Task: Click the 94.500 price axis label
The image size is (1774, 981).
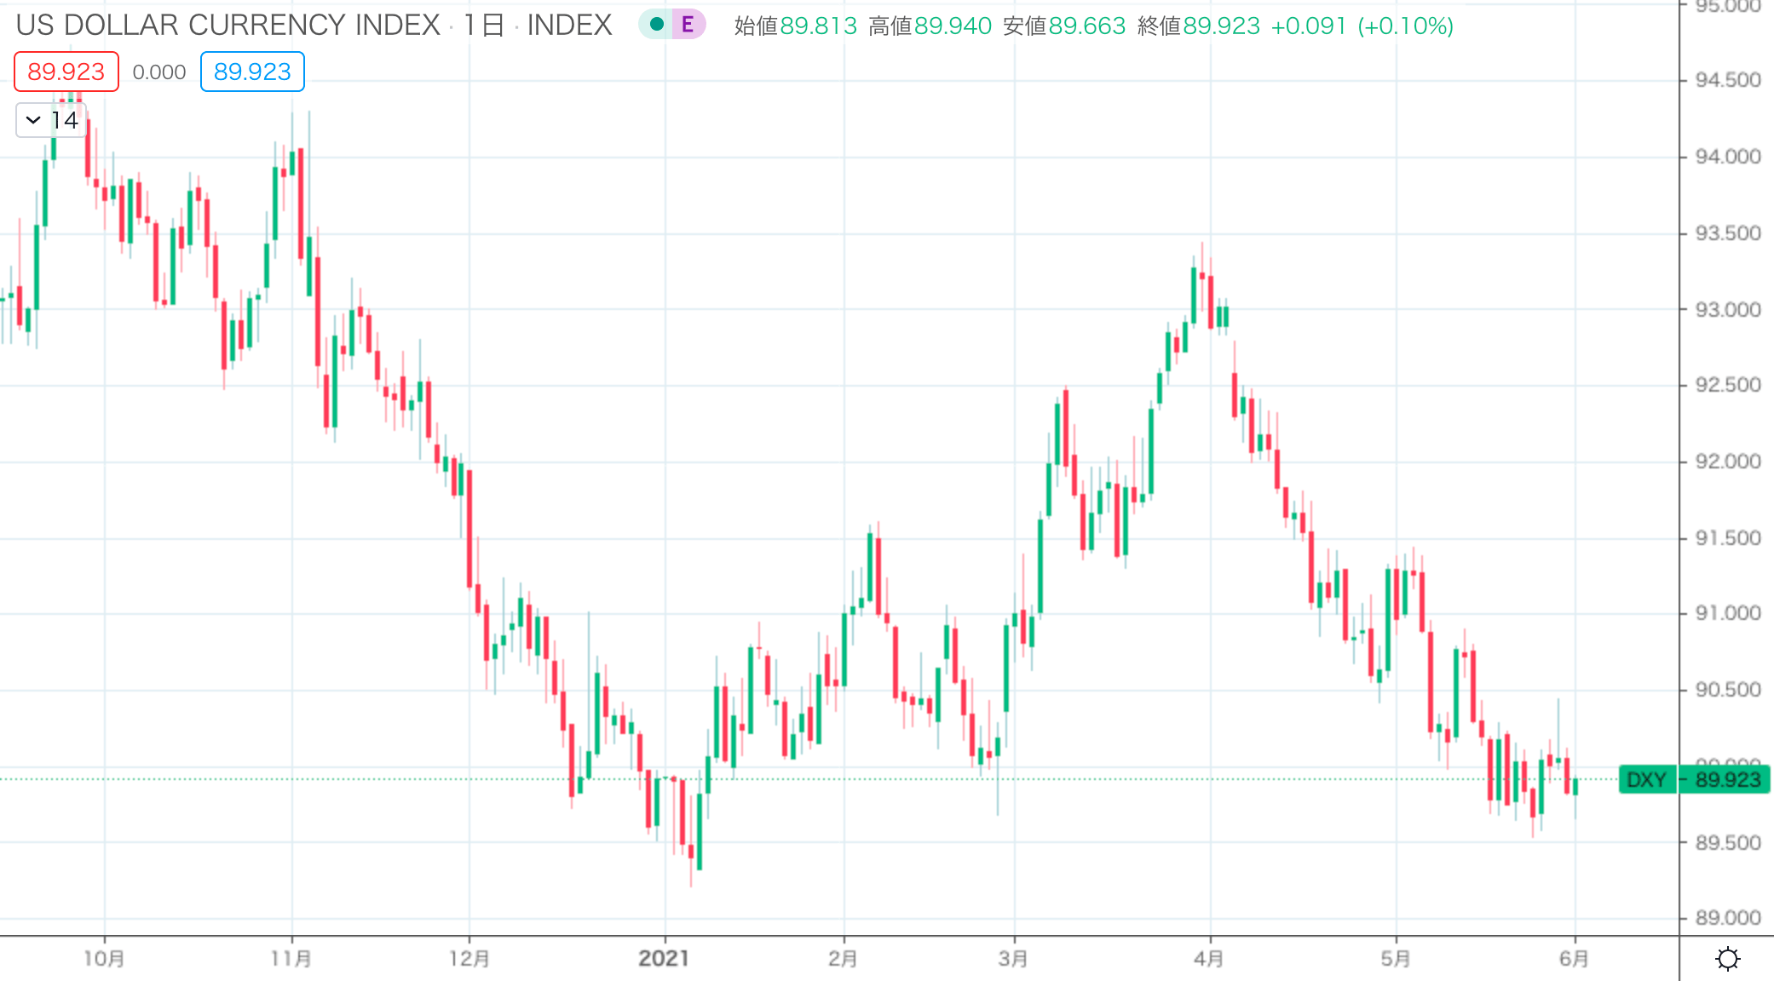Action: tap(1728, 80)
